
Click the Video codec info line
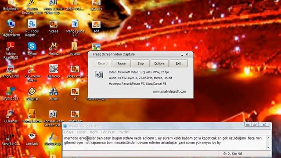click(x=139, y=72)
